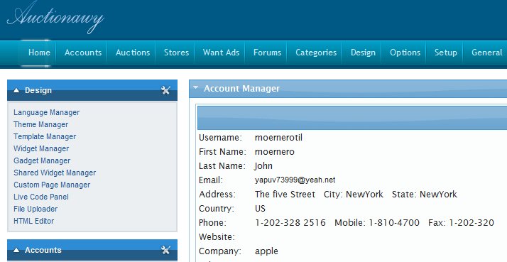Click the username value moemerotil
Image resolution: width=507 pixels, height=262 pixels.
pyautogui.click(x=278, y=138)
